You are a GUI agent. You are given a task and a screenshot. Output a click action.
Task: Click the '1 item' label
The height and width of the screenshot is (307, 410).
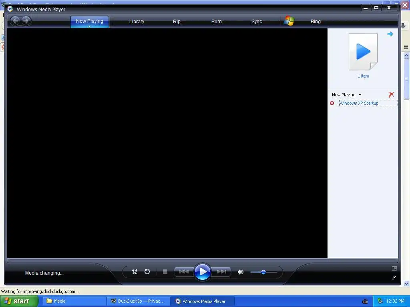click(x=363, y=76)
